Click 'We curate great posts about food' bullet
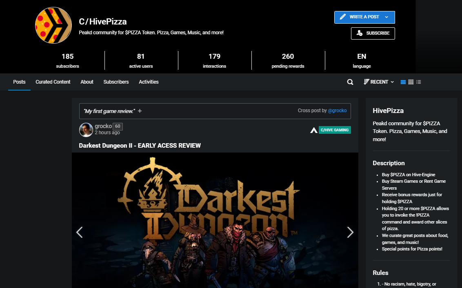462x288 pixels. 415,239
